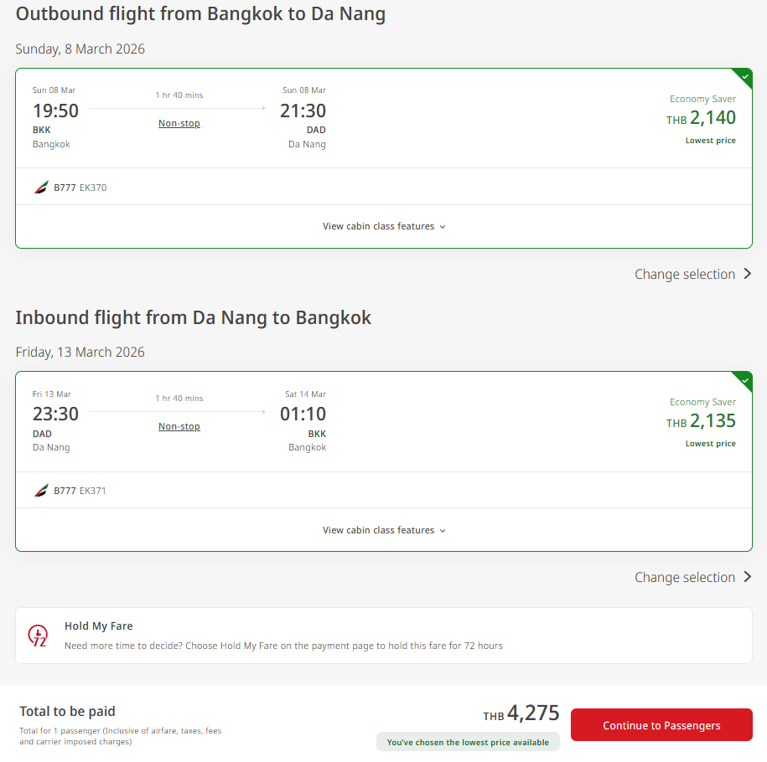The height and width of the screenshot is (762, 767).
Task: Select outbound Economy Saver THB 2,140 fare
Action: 702,119
